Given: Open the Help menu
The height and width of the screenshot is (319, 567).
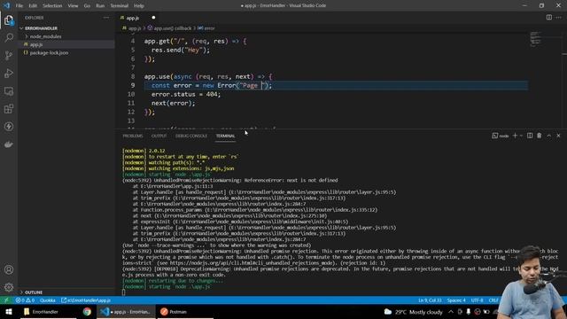Looking at the screenshot, I should click(139, 6).
